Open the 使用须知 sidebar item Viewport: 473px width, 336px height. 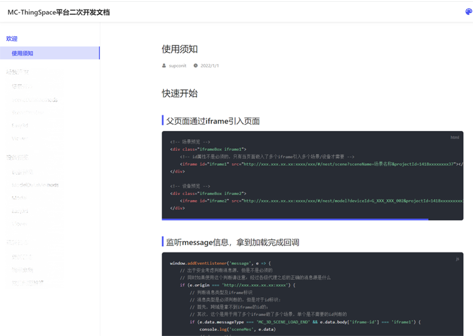click(50, 53)
